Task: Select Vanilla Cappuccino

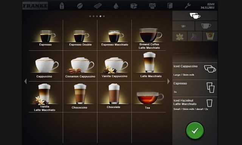Action: (115, 68)
